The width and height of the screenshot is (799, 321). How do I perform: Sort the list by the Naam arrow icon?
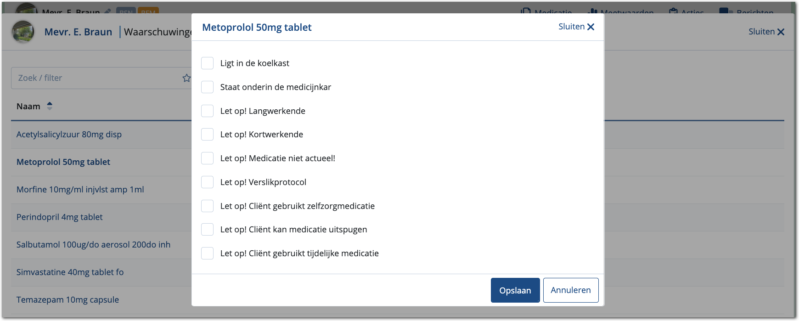pos(50,106)
